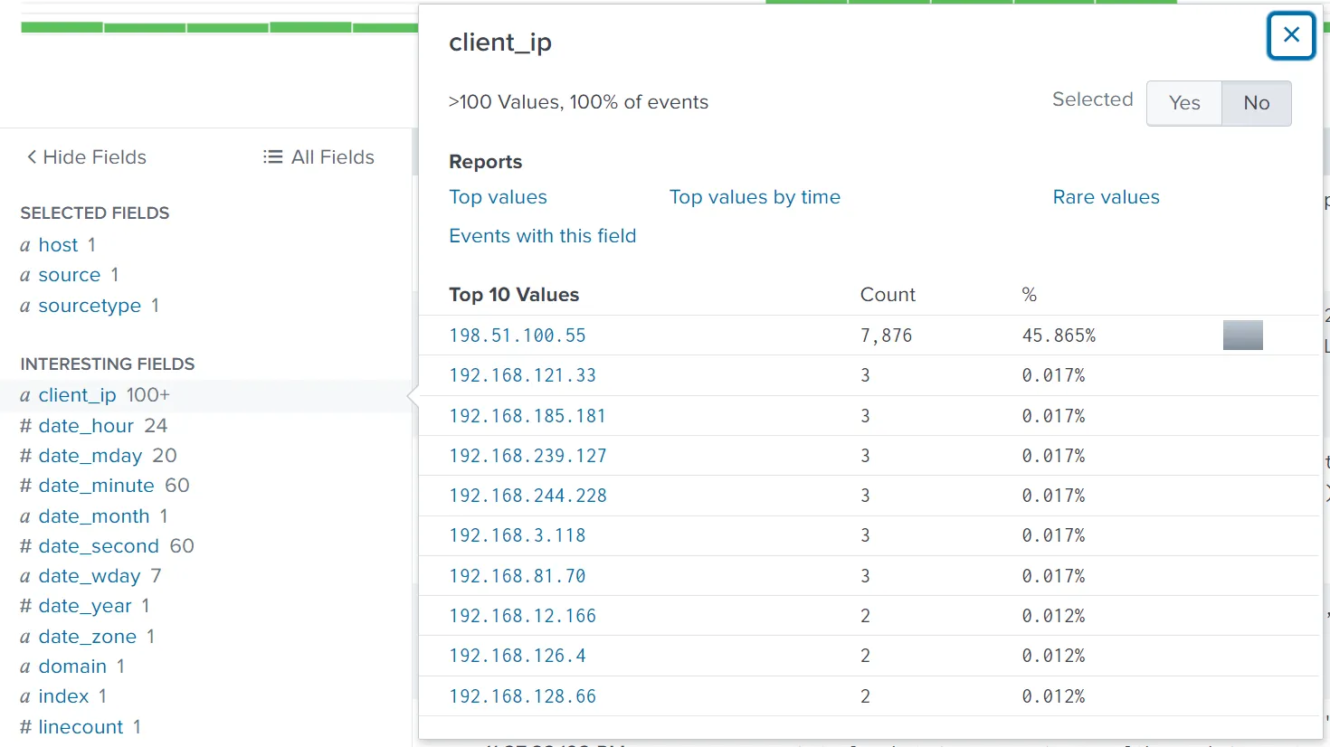This screenshot has width=1330, height=747.
Task: Open Top values by time report
Action: (755, 197)
